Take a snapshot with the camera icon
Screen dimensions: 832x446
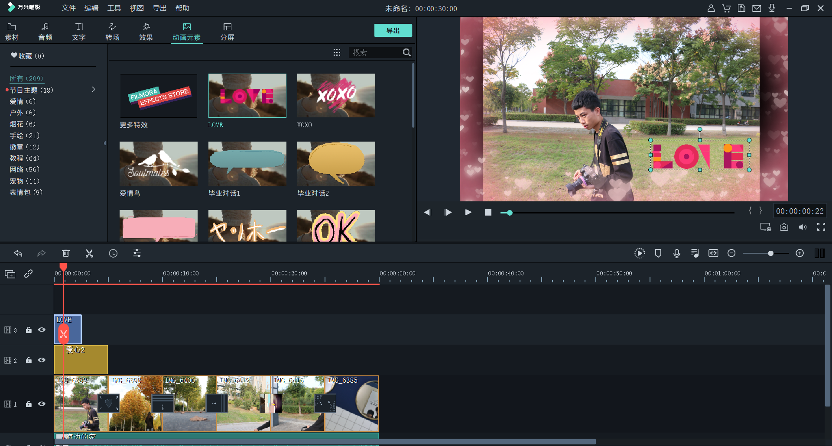[x=784, y=227]
